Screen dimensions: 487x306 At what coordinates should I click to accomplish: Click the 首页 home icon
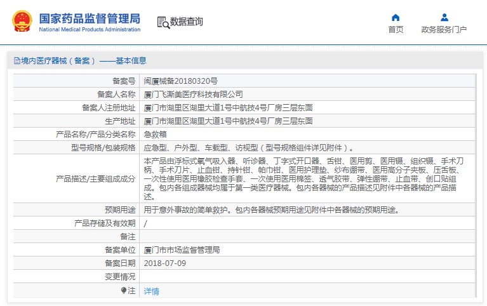396,17
